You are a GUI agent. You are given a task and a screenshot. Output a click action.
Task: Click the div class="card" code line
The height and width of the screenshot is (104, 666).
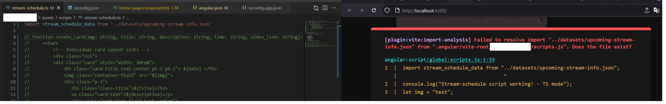(104, 63)
